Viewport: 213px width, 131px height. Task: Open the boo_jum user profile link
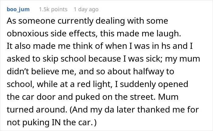coord(18,9)
